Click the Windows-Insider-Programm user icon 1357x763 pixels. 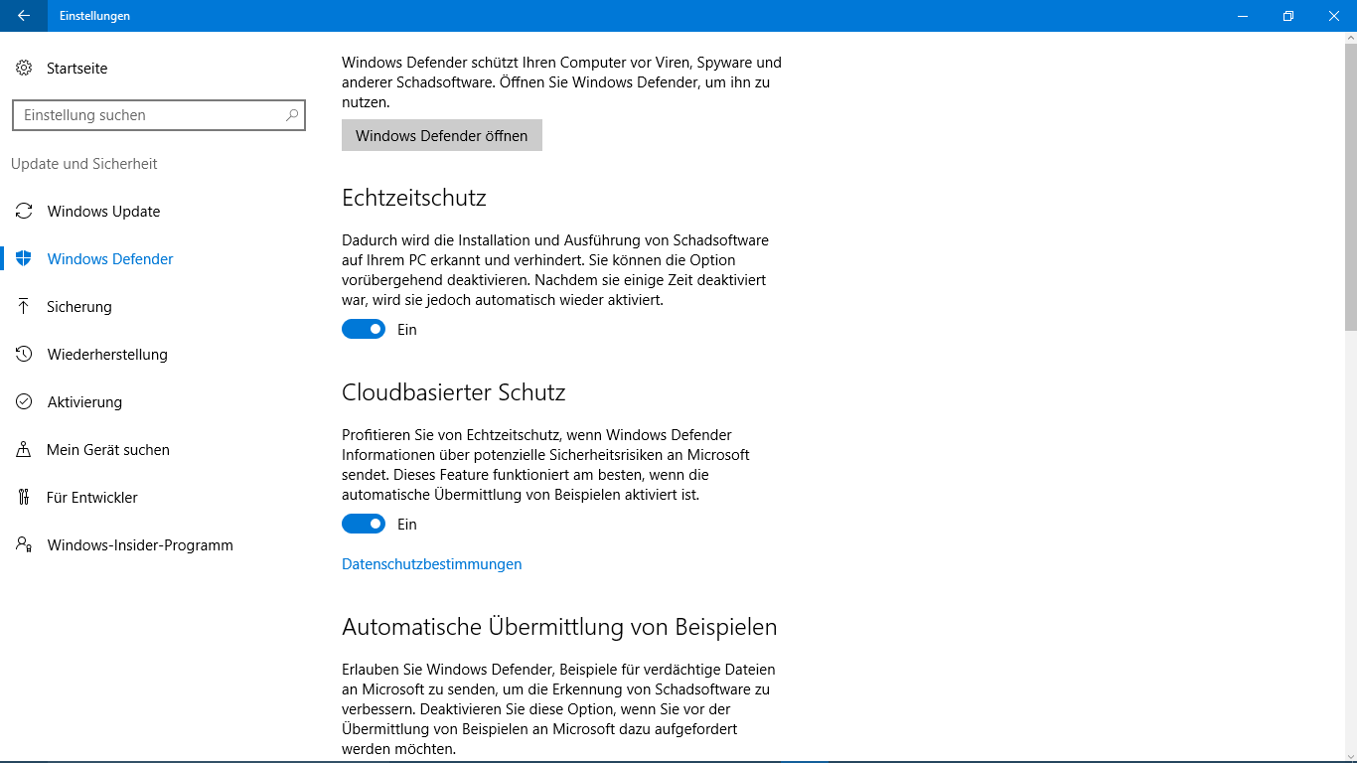click(x=24, y=545)
